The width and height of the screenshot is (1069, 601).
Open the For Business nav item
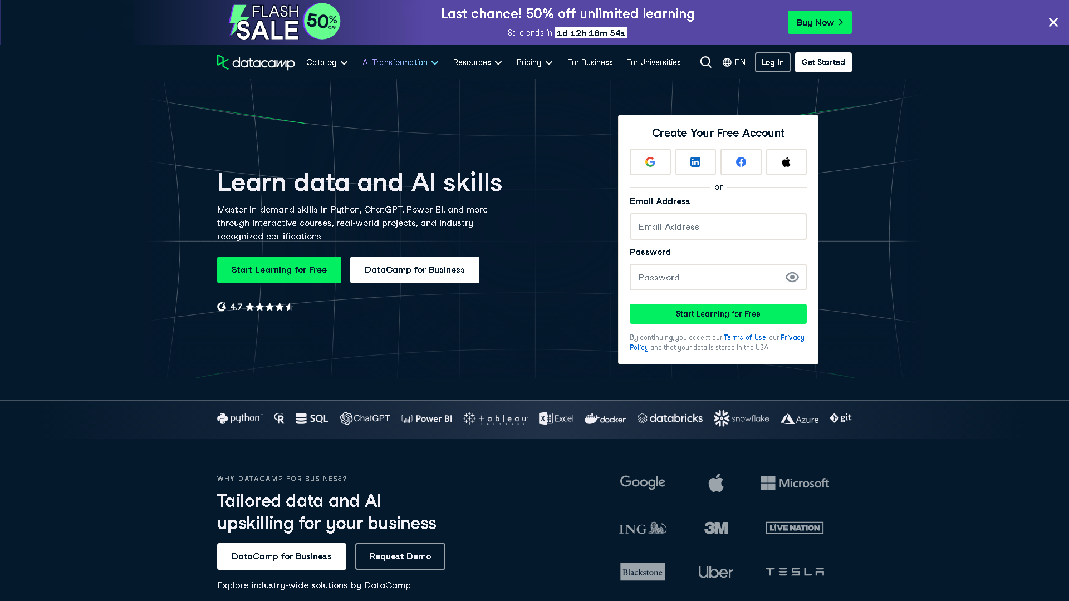(x=590, y=62)
